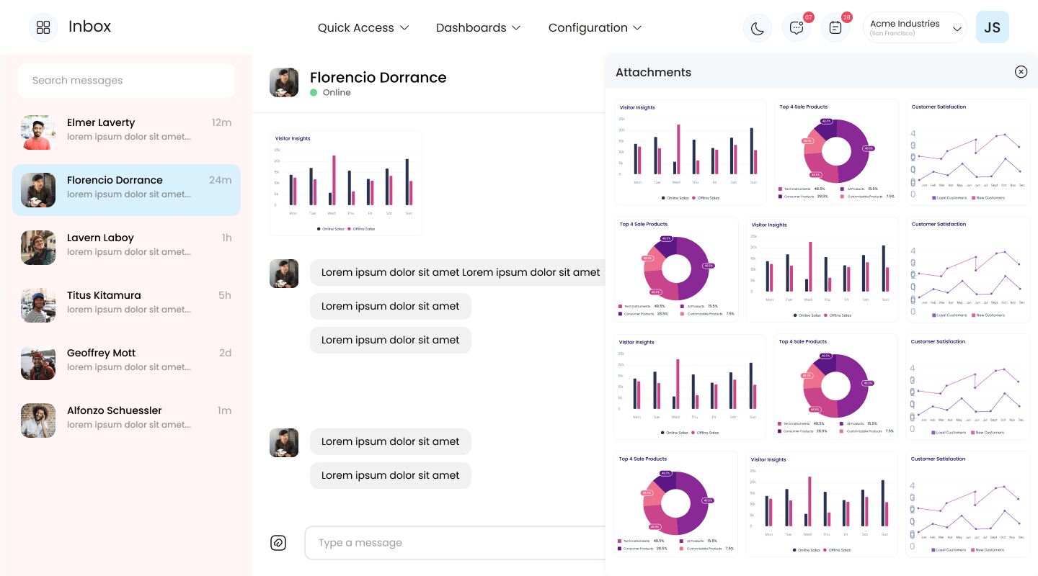This screenshot has width=1038, height=576.
Task: Click Florencio Dorrance avatar in chat header
Action: click(x=284, y=83)
